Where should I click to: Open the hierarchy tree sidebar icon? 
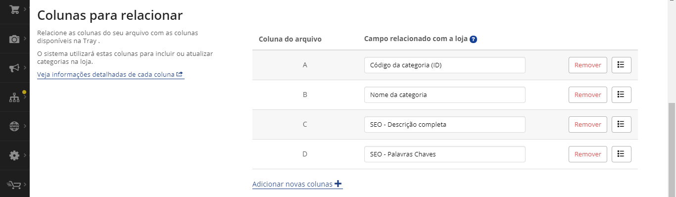[x=14, y=98]
